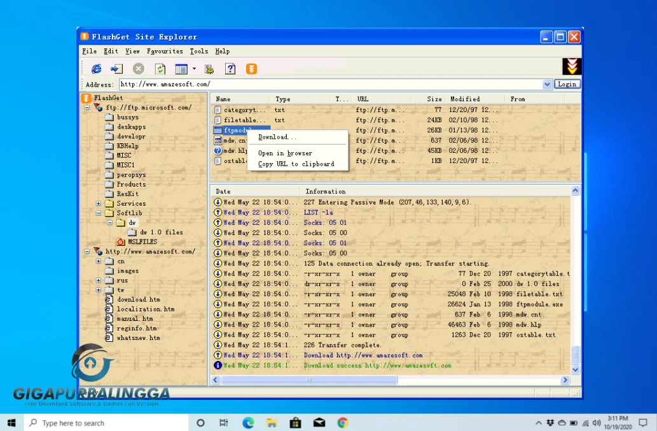Click the import-to-document icon next to the browser icon
This screenshot has width=657, height=431.
click(116, 69)
